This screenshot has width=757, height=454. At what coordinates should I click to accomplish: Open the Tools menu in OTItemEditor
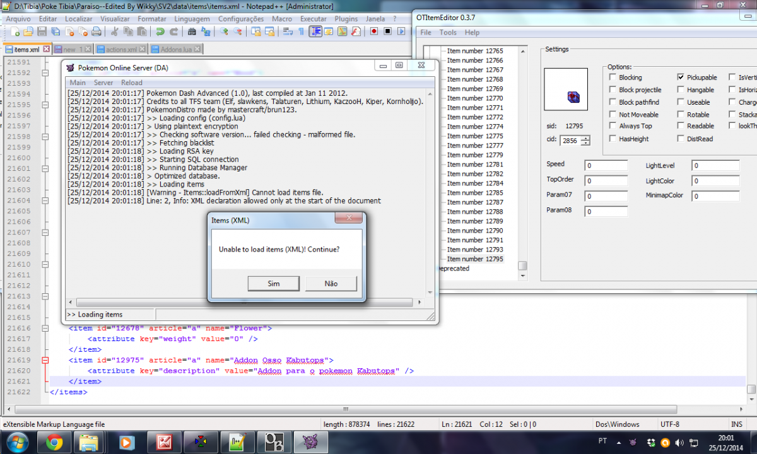pyautogui.click(x=448, y=32)
